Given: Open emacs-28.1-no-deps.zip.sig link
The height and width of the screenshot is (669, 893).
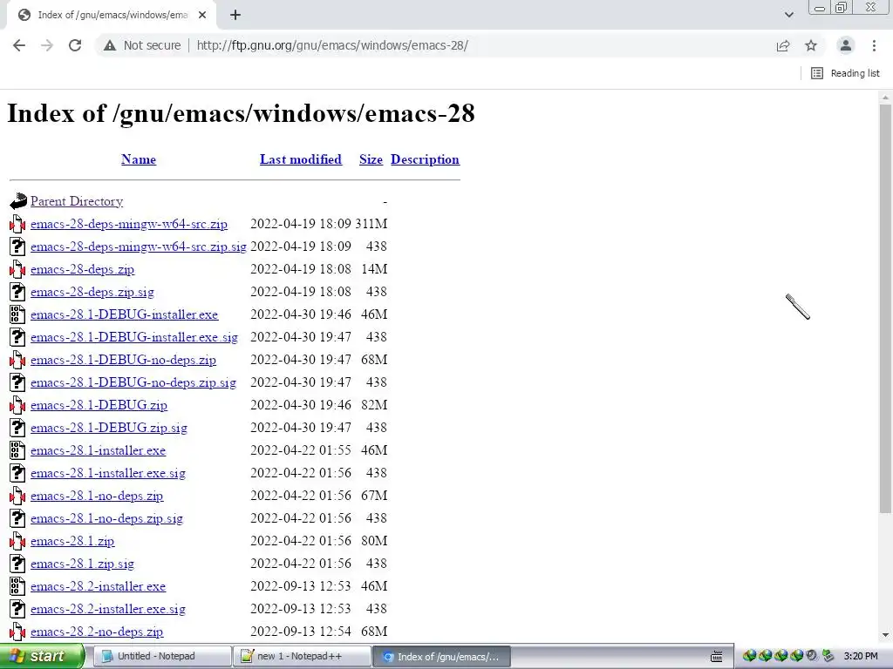Looking at the screenshot, I should point(106,519).
